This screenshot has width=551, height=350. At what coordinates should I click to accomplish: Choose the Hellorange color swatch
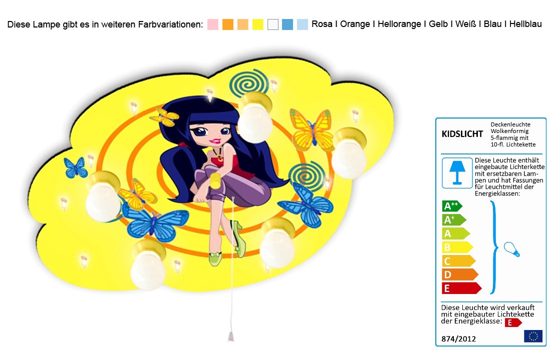[x=243, y=24]
